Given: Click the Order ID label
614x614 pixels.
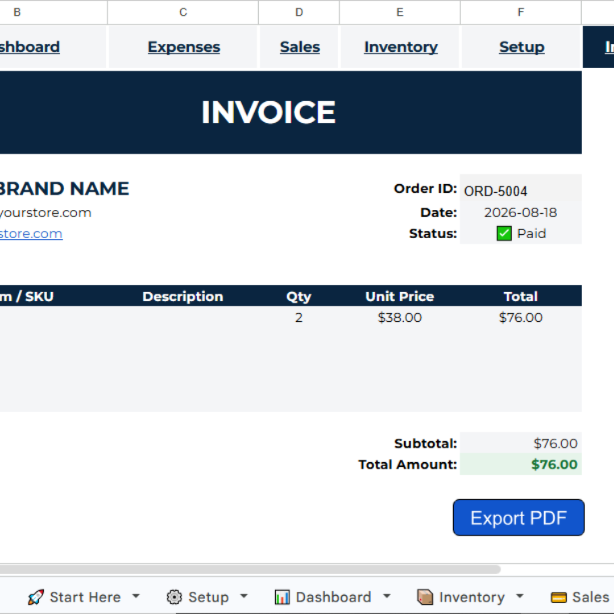Looking at the screenshot, I should click(x=425, y=189).
